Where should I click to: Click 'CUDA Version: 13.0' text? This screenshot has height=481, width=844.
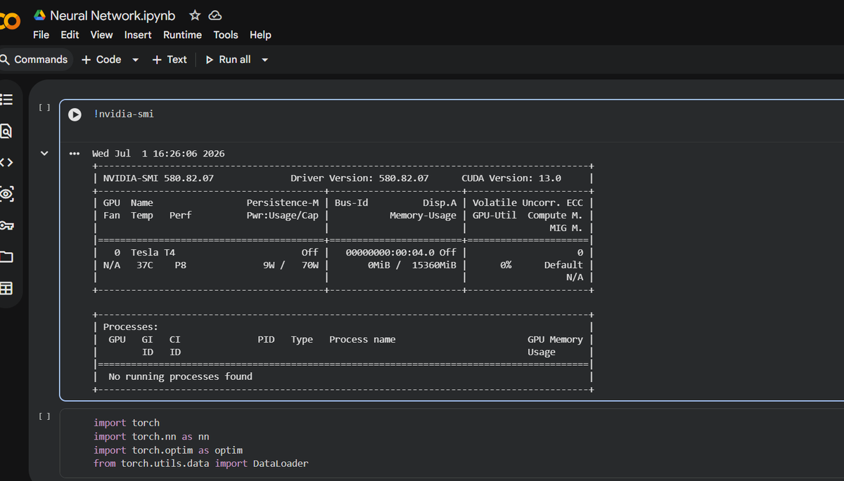point(511,178)
